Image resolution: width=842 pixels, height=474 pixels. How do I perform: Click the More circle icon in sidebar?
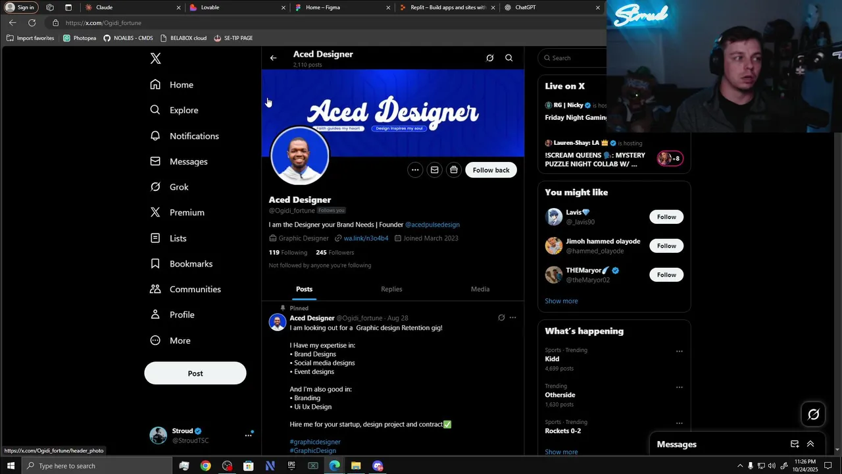[x=155, y=340]
